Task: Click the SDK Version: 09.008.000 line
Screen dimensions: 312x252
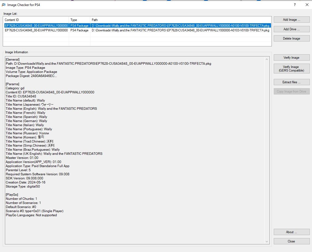Action: coord(25,178)
